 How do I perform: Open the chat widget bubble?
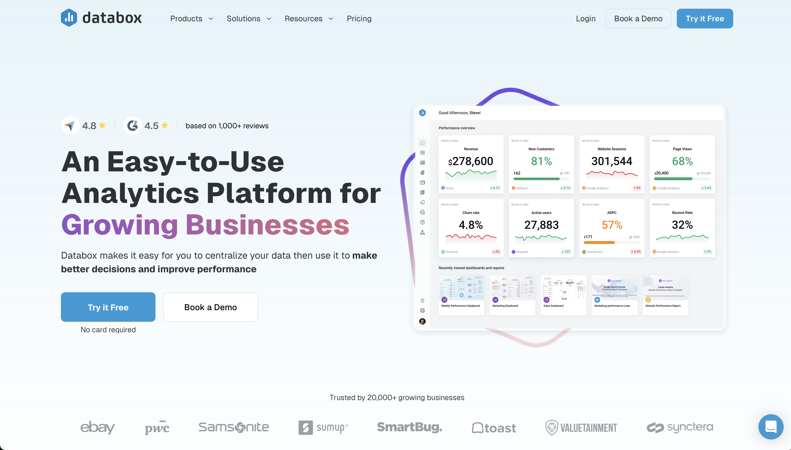771,427
